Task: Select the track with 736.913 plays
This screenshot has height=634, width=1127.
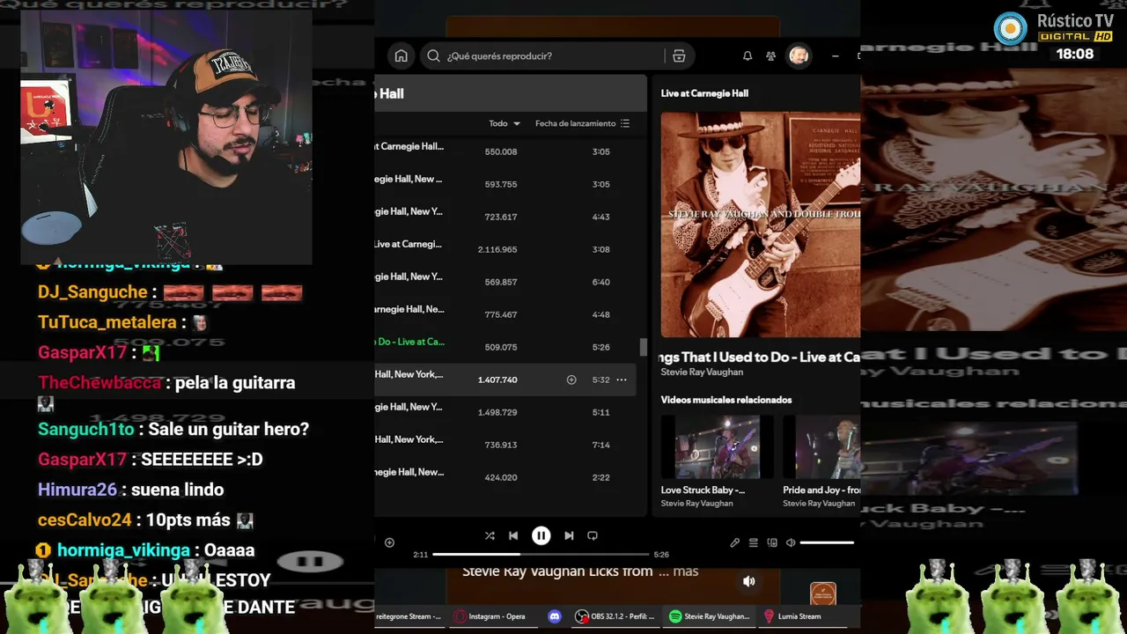Action: coord(505,446)
